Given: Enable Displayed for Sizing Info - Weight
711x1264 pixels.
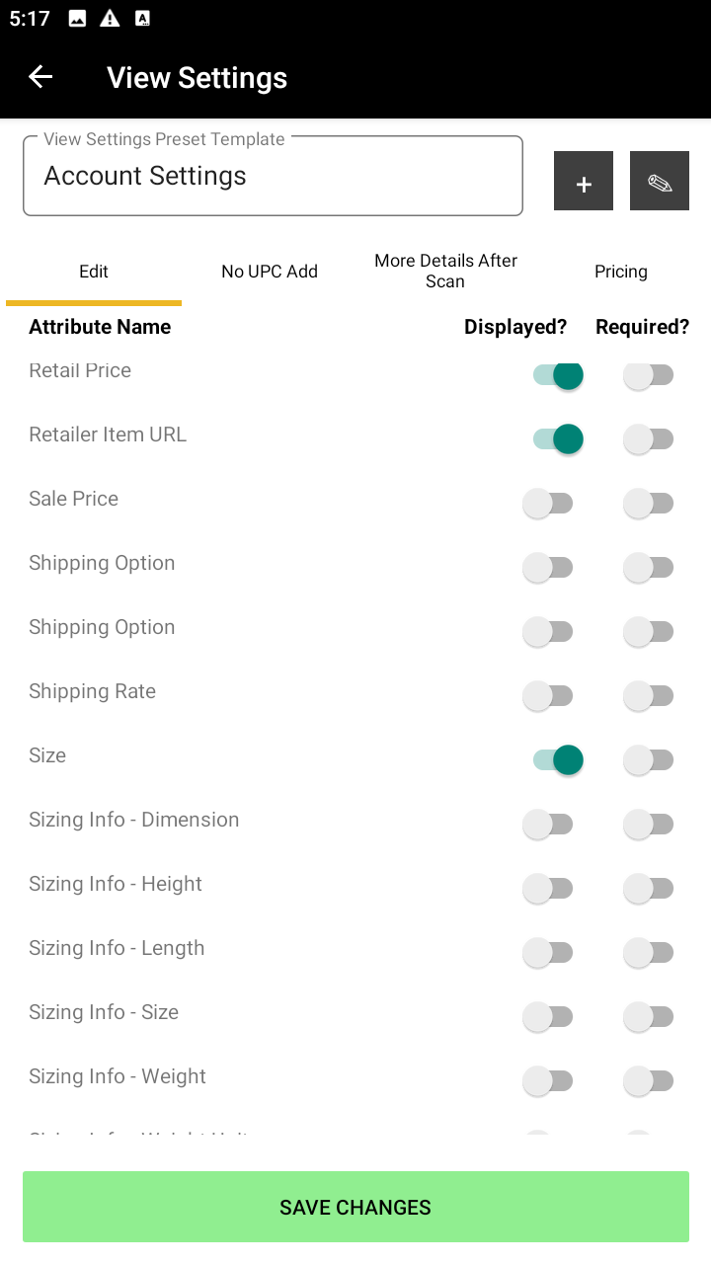Looking at the screenshot, I should 548,1080.
